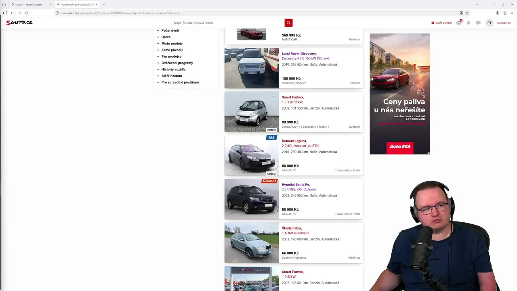Click cebia badge on Smart Fortwo 2009 photo
The height and width of the screenshot is (291, 517).
pyautogui.click(x=271, y=130)
